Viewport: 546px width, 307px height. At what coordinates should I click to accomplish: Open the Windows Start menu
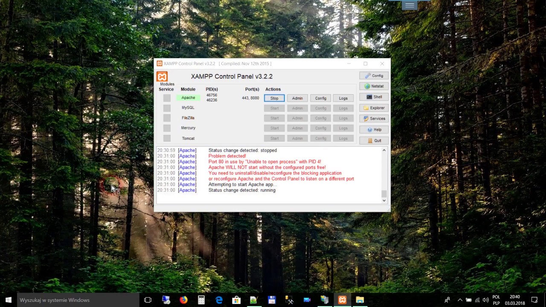pyautogui.click(x=9, y=300)
